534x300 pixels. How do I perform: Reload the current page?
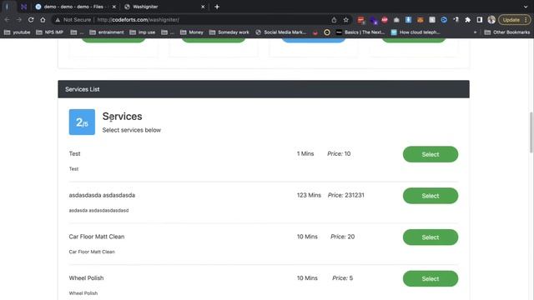31,20
